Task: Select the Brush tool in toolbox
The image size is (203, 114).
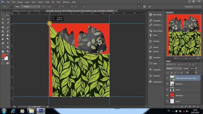Action: click(8, 27)
